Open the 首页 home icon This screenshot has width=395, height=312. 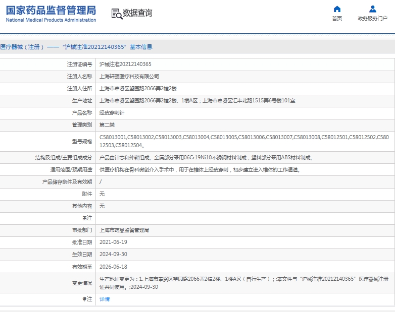pyautogui.click(x=337, y=9)
